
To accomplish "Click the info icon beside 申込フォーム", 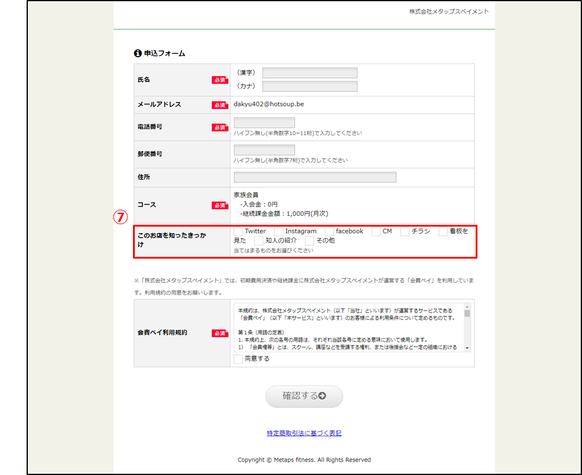I will [138, 53].
